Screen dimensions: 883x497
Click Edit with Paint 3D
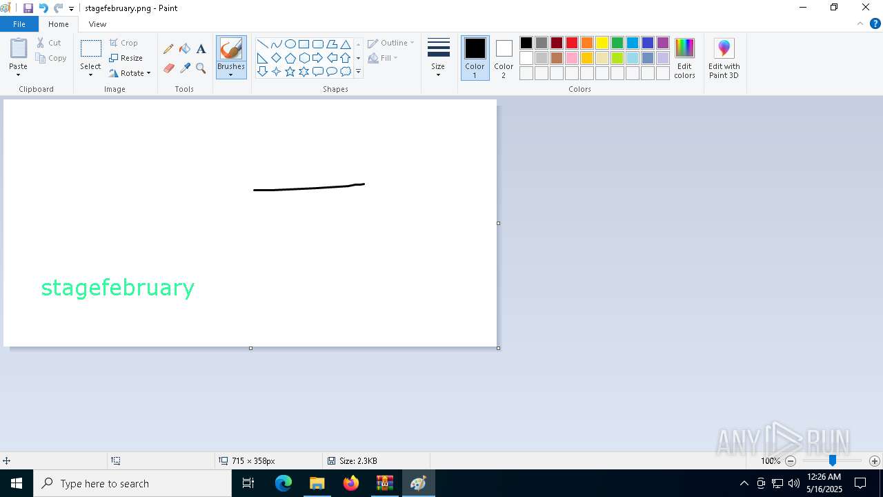tap(724, 58)
